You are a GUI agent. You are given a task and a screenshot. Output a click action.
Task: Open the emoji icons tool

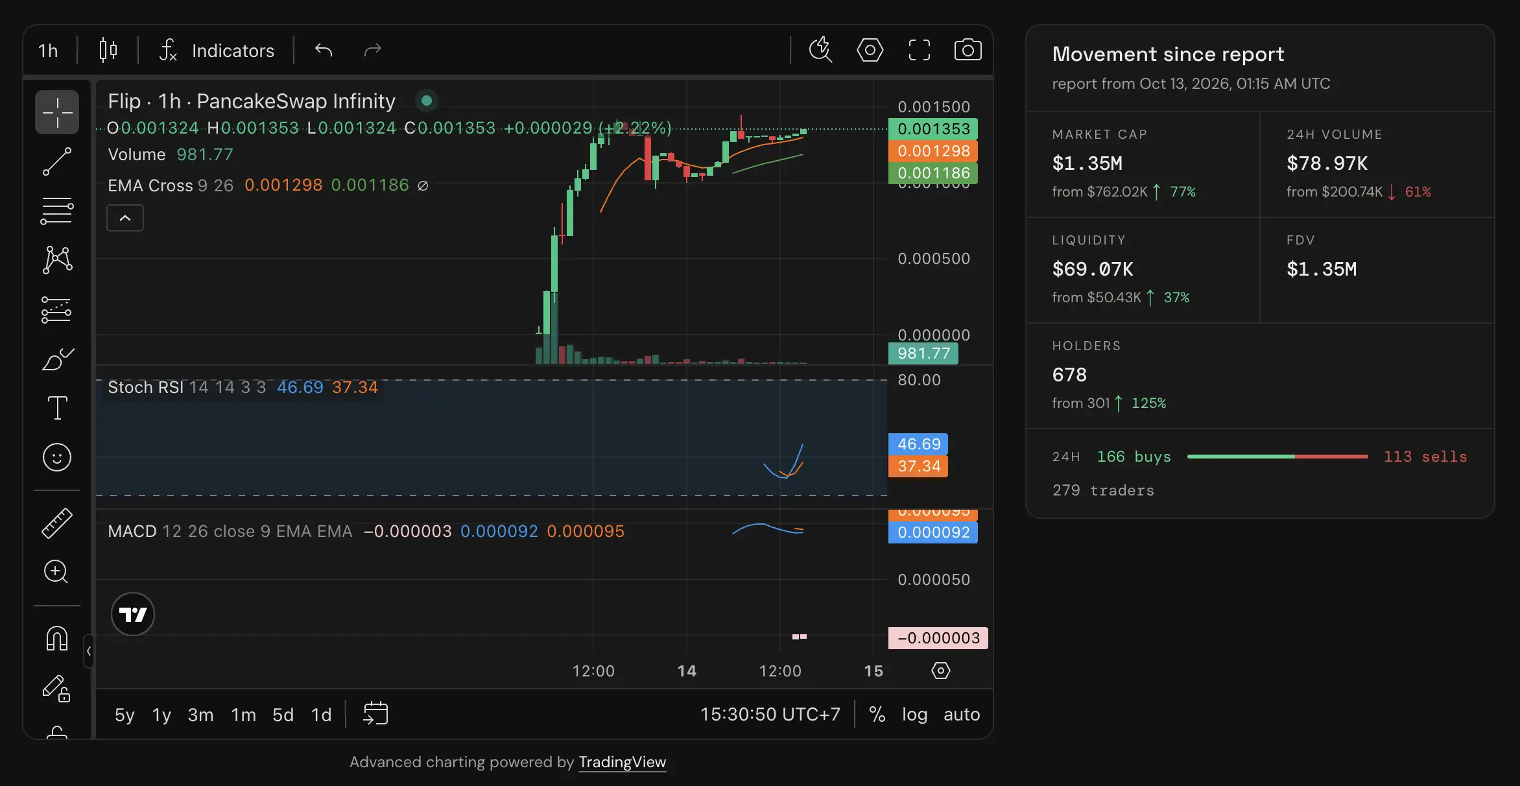[x=57, y=457]
